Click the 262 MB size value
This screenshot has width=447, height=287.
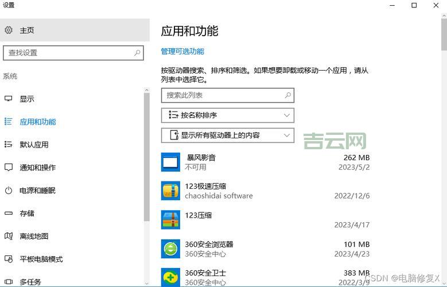pyautogui.click(x=357, y=157)
